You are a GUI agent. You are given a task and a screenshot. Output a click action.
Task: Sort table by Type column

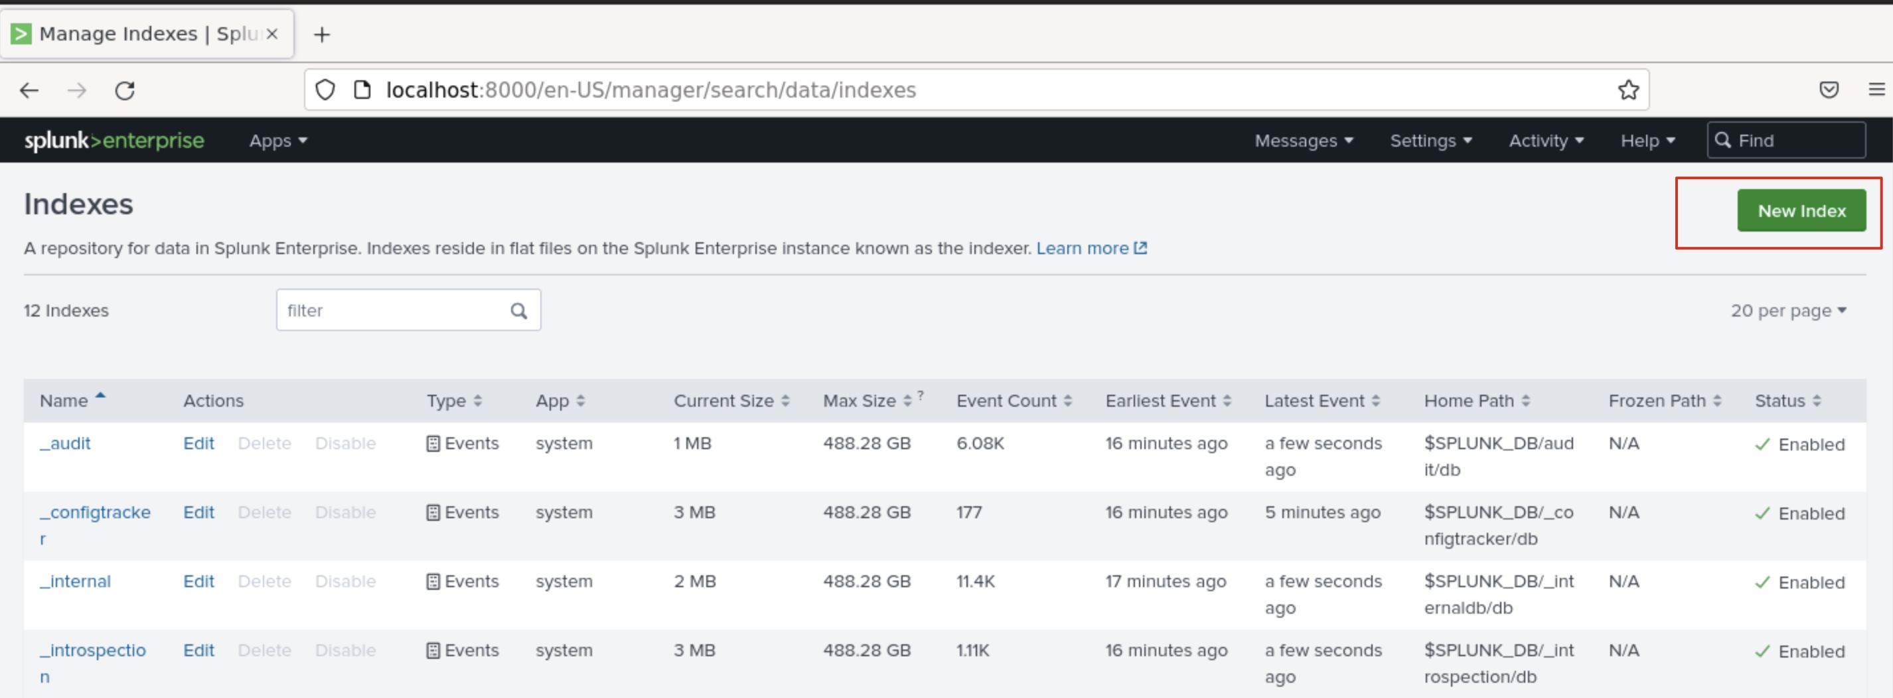[454, 401]
